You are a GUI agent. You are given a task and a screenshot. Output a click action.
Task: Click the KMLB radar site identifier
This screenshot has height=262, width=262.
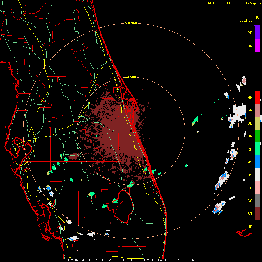(149, 260)
